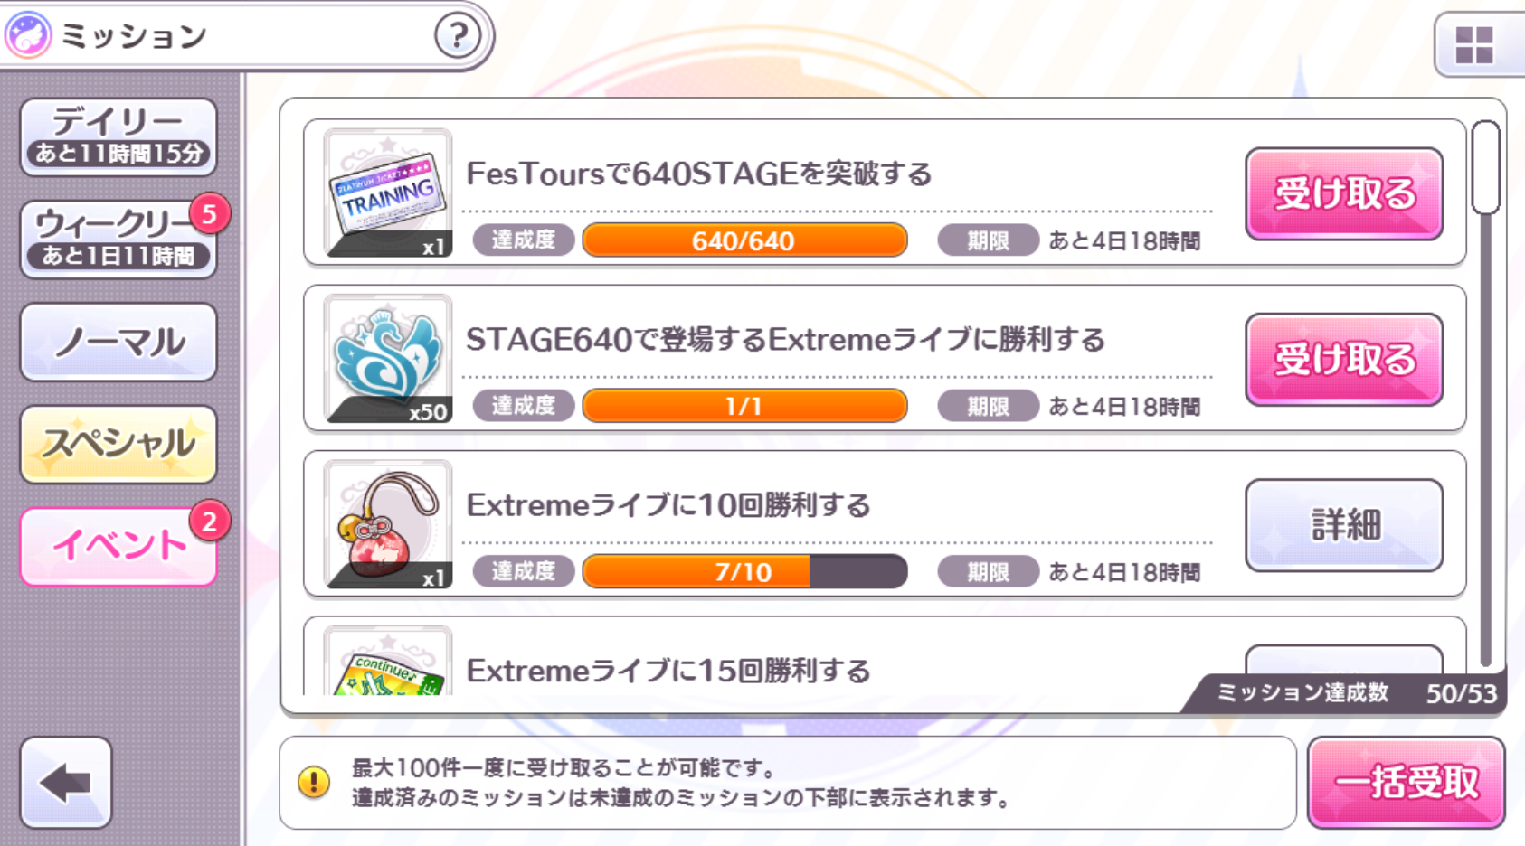This screenshot has width=1525, height=846.
Task: Tap the 7/10 progress bar
Action: [744, 572]
